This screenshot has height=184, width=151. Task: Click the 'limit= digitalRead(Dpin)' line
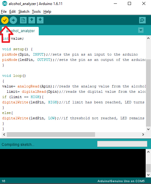point(76,92)
